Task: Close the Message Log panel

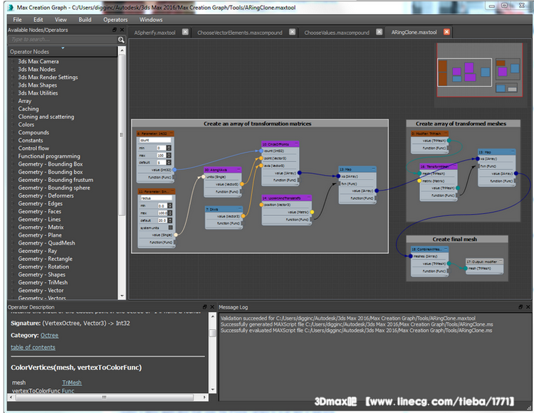Action: pyautogui.click(x=528, y=306)
